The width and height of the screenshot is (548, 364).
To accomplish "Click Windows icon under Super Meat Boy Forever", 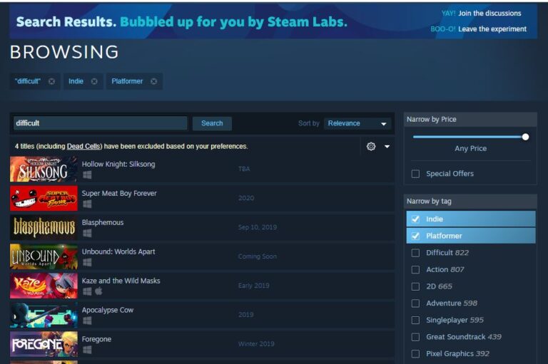I will [87, 204].
